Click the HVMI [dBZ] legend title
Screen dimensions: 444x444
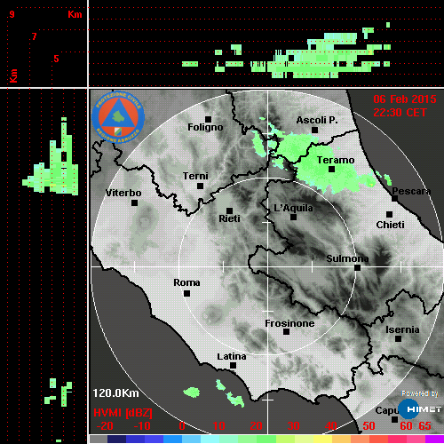123,413
